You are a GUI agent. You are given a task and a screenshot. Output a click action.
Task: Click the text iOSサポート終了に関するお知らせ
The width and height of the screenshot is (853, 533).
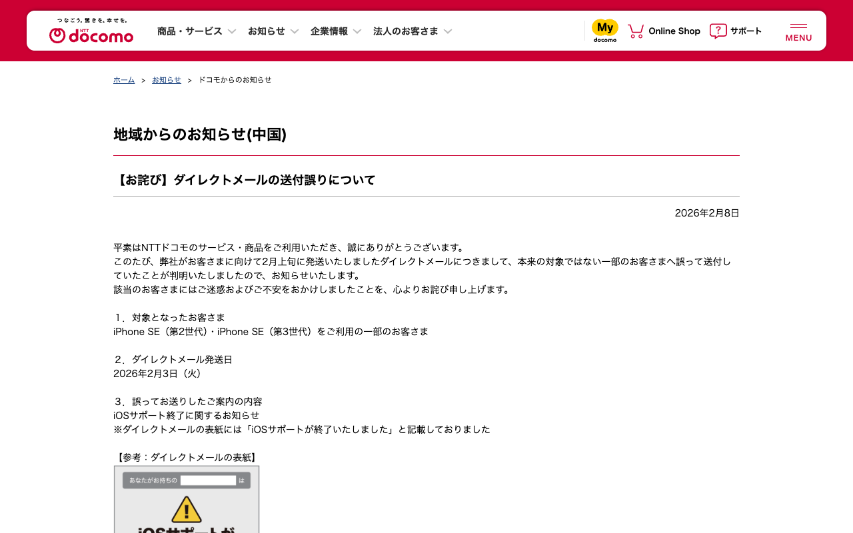(x=187, y=416)
